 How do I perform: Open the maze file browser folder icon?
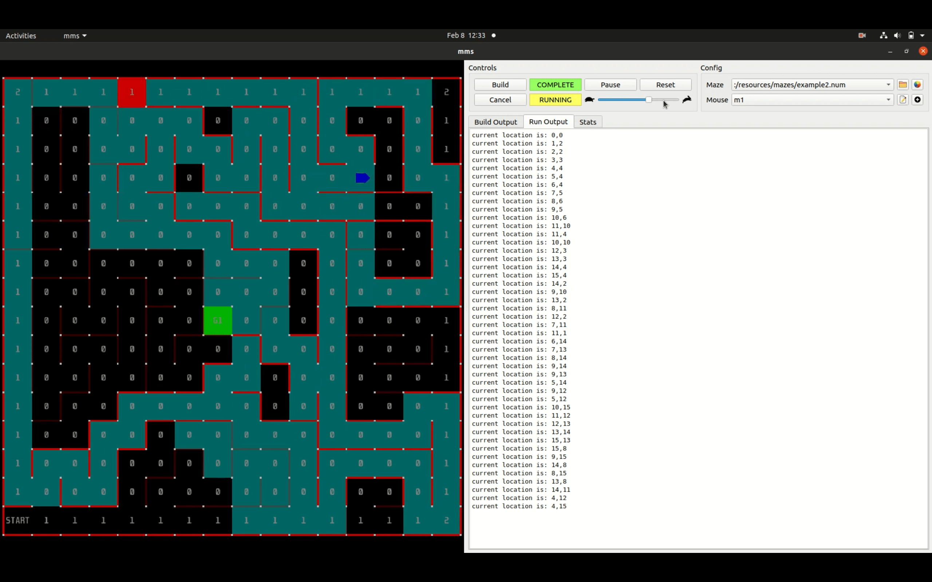903,85
